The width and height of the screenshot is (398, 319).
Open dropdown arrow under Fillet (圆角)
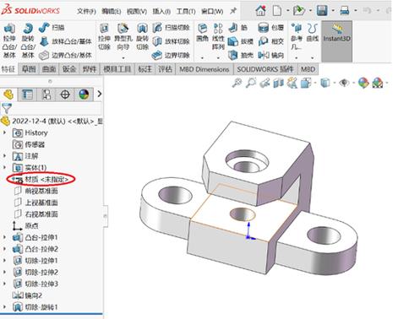click(202, 57)
